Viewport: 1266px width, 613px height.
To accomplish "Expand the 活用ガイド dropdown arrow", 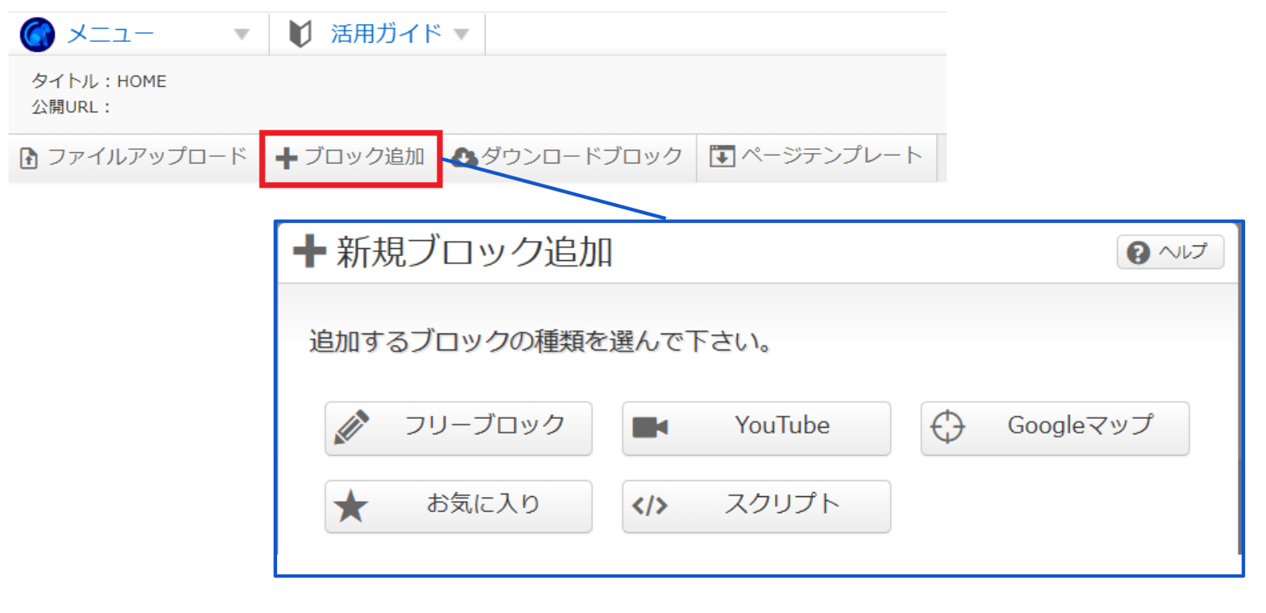I will 461,35.
